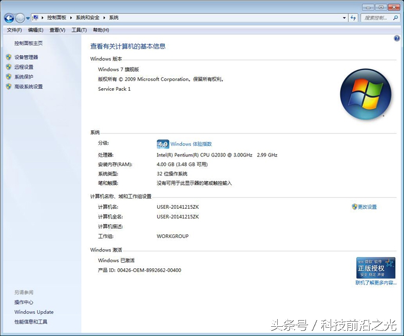Click the shield icon beside 系统保护
404x336 pixels.
coord(9,77)
